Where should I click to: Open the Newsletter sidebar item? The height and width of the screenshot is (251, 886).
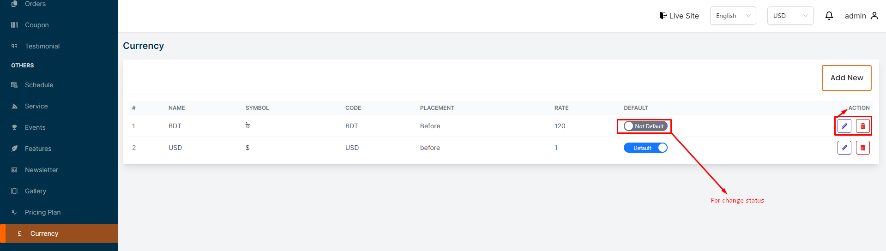pyautogui.click(x=42, y=170)
